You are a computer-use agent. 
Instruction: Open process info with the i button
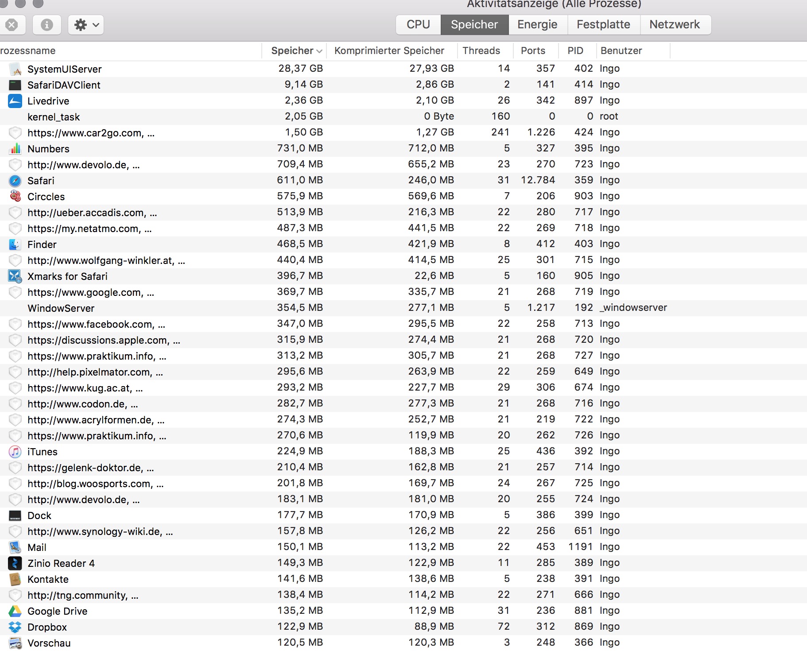[x=47, y=24]
